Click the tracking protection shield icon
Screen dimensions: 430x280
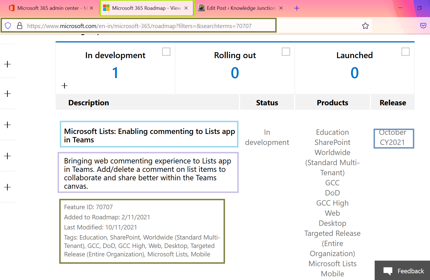[x=8, y=26]
